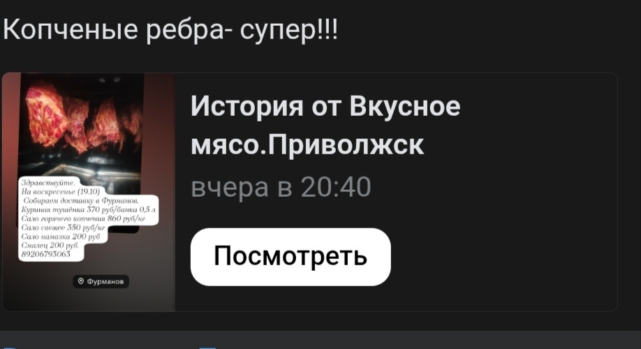Click the Сало намазка 200 руб line
The height and width of the screenshot is (349, 641).
coord(61,237)
